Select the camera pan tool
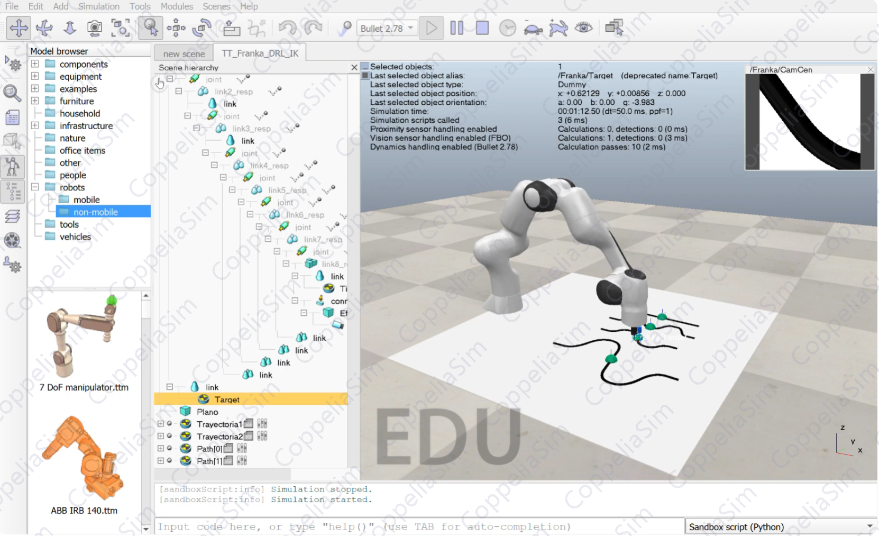The height and width of the screenshot is (536, 879). (19, 28)
